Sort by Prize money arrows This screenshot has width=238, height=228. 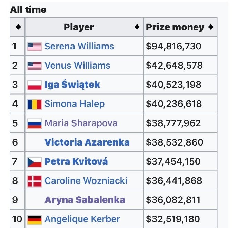click(x=210, y=27)
